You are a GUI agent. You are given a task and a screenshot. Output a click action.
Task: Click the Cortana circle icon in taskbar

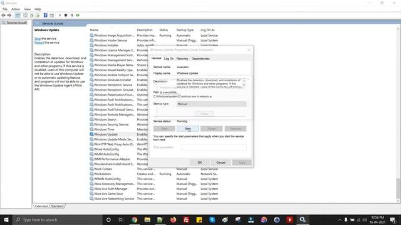[x=108, y=219]
